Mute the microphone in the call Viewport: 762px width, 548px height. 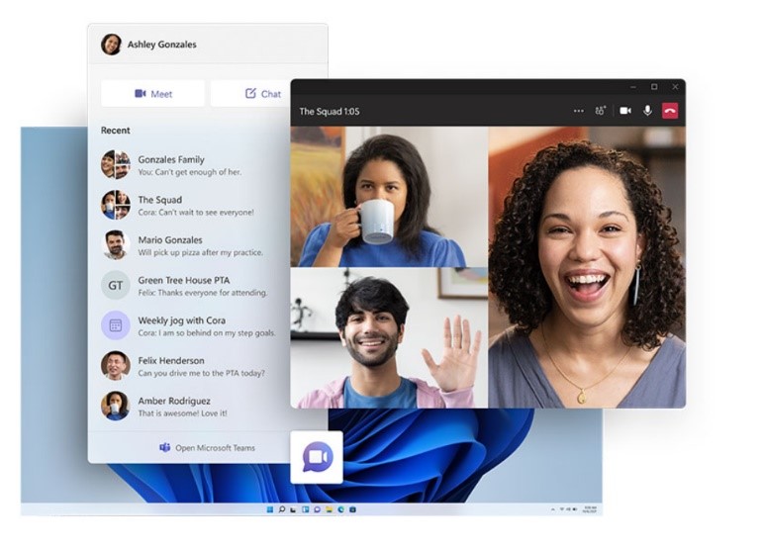tap(647, 111)
